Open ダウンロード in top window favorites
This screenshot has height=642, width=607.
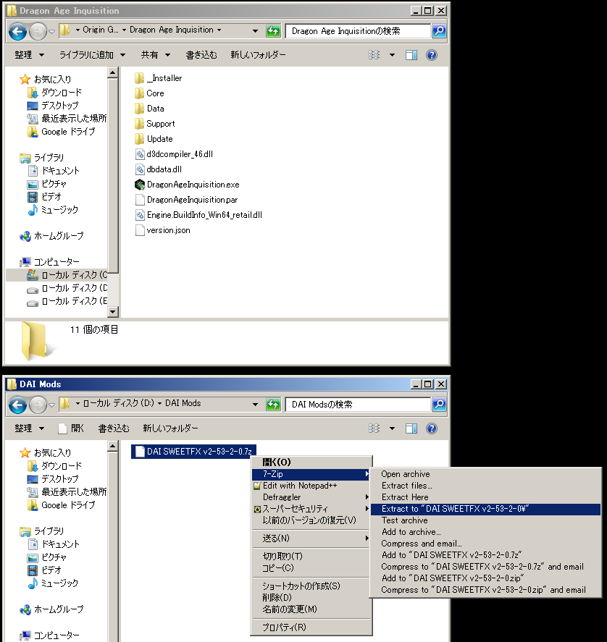pos(54,93)
